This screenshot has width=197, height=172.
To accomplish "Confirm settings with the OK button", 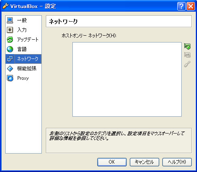I will 112,162.
